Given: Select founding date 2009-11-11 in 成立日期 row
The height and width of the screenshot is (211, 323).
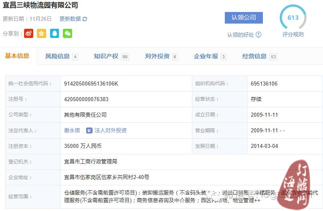Looking at the screenshot, I should (x=264, y=115).
